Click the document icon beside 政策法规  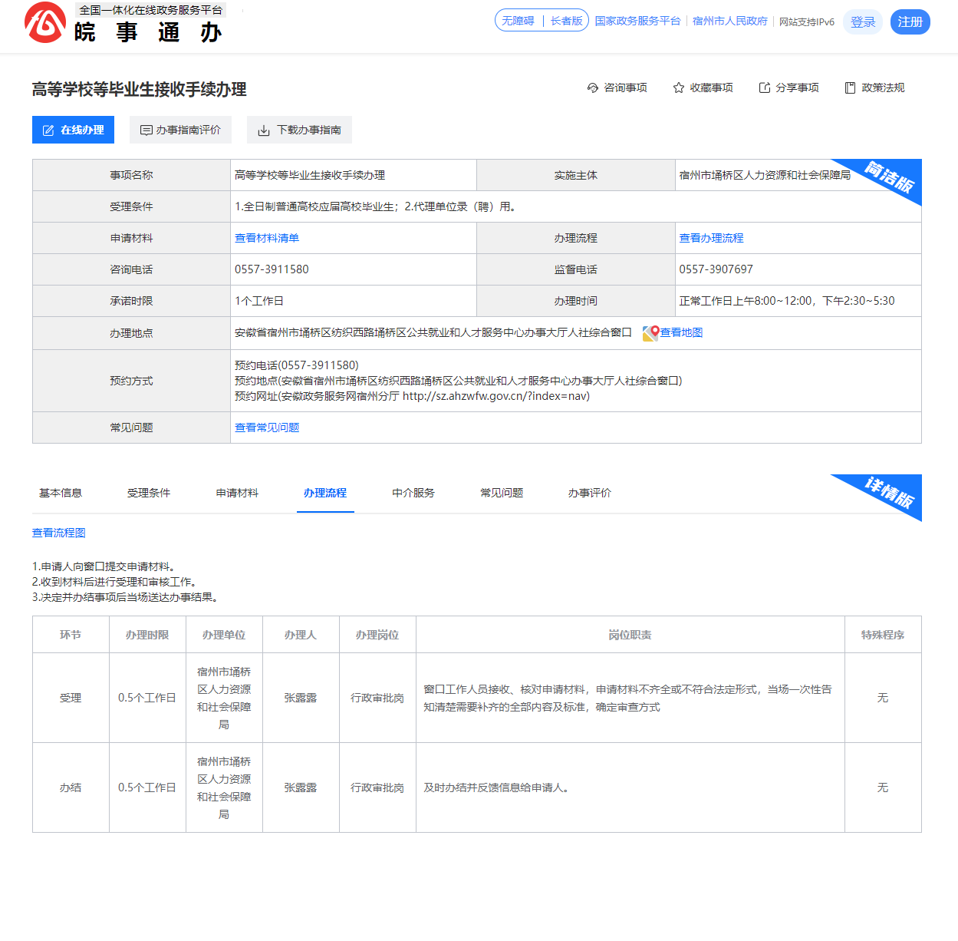coord(850,88)
